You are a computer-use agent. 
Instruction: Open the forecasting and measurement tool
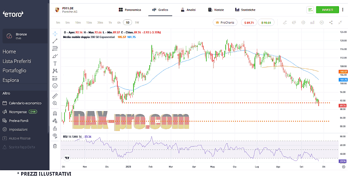pyautogui.click(x=55, y=78)
